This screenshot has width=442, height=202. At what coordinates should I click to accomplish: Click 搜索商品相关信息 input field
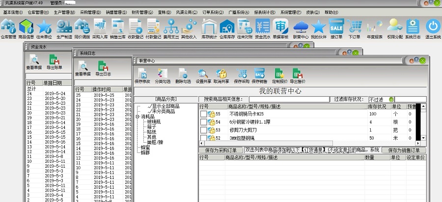[x=289, y=100]
